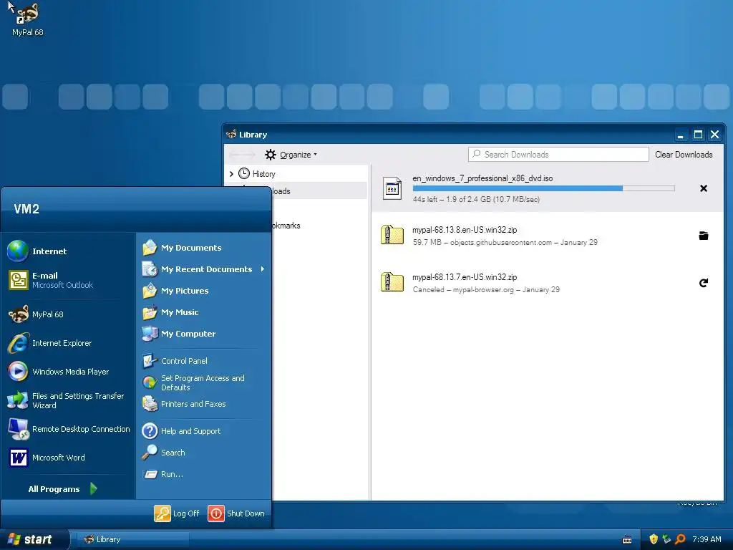Minimize the Library window

(x=681, y=135)
